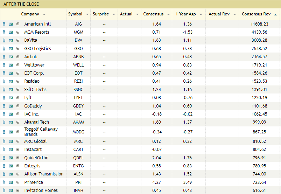
Task: Click sort arrow beside Consensus header
Action: point(168,14)
